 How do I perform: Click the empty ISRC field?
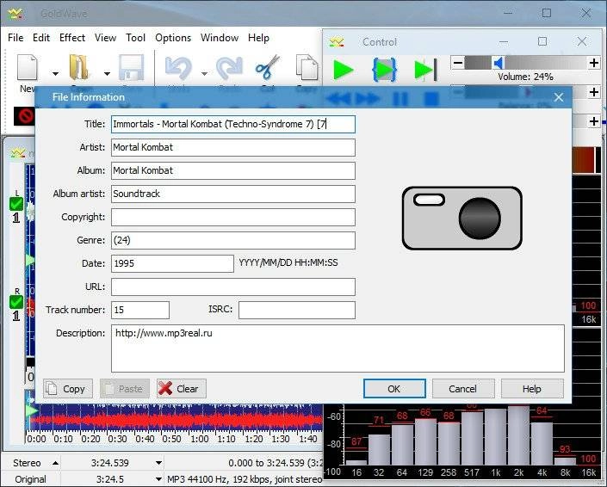[296, 310]
